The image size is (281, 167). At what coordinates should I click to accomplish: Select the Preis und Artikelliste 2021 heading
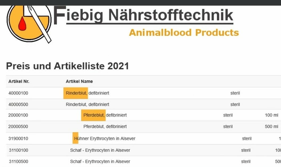pos(67,66)
